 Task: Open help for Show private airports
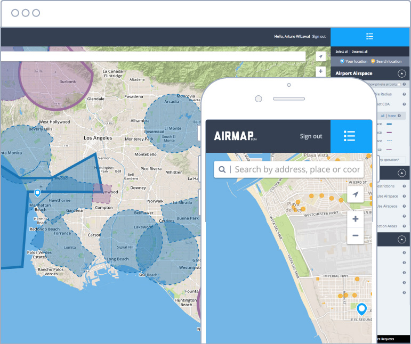pos(404,84)
